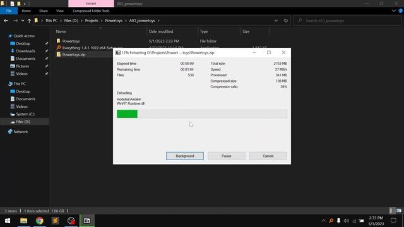
Task: Open Documents under This PC
Action: [x=25, y=99]
